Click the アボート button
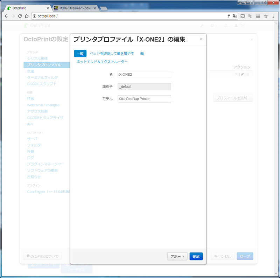 click(177, 256)
